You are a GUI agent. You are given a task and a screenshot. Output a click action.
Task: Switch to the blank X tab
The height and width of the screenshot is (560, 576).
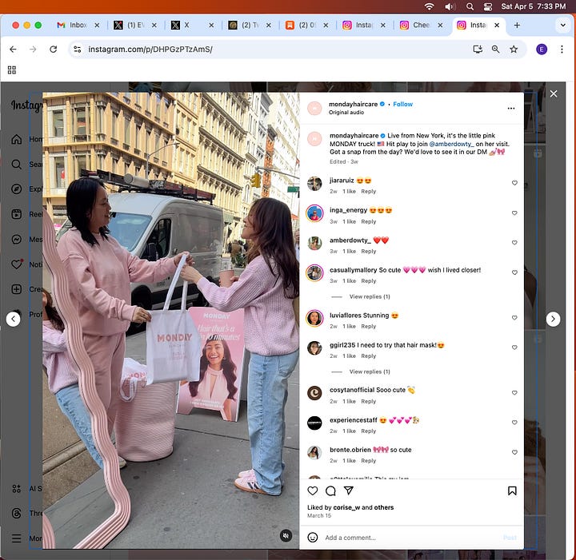point(193,25)
